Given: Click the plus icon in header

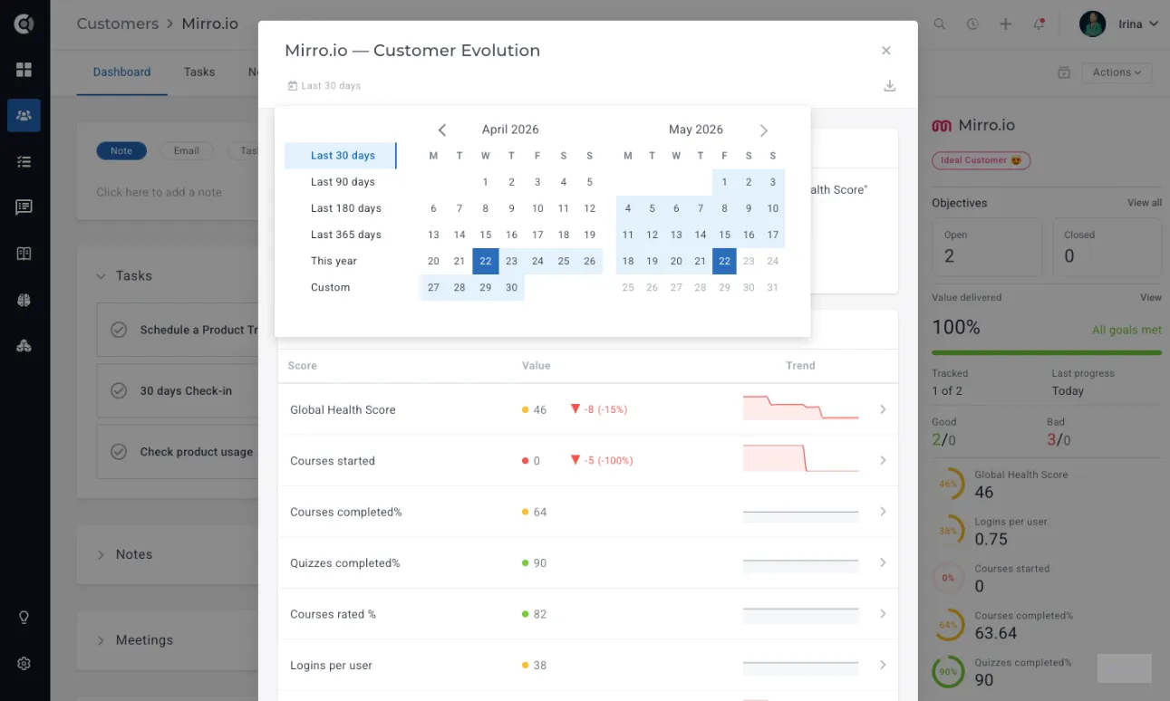Looking at the screenshot, I should [1005, 24].
